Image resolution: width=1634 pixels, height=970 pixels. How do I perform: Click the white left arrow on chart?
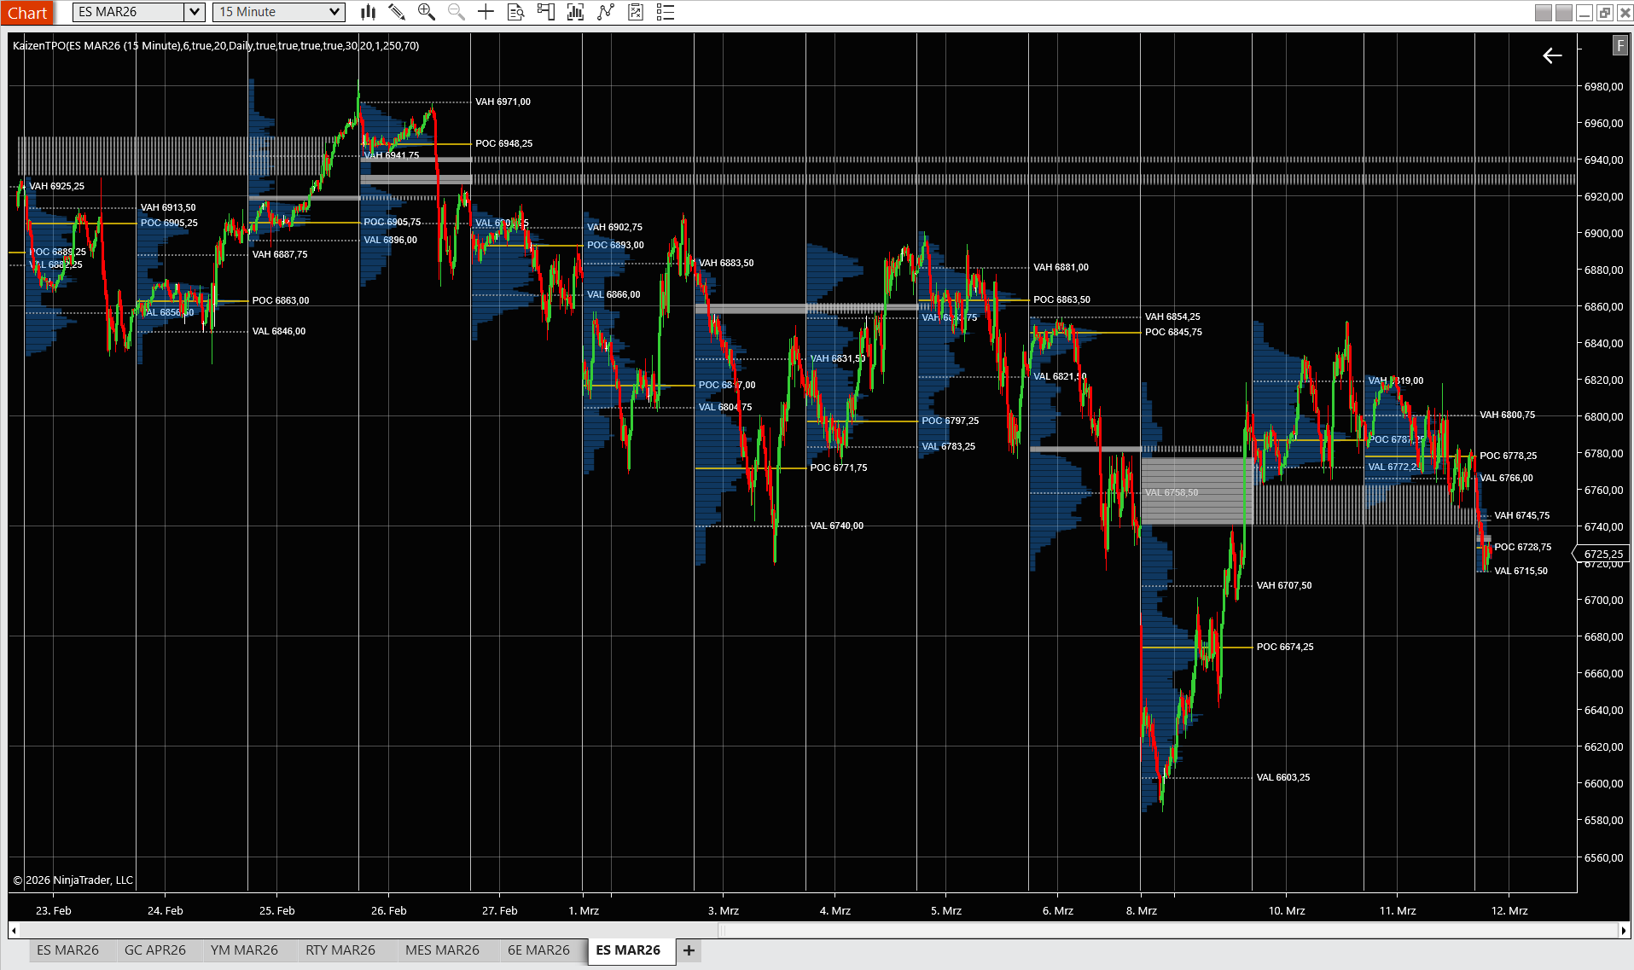click(x=1552, y=55)
